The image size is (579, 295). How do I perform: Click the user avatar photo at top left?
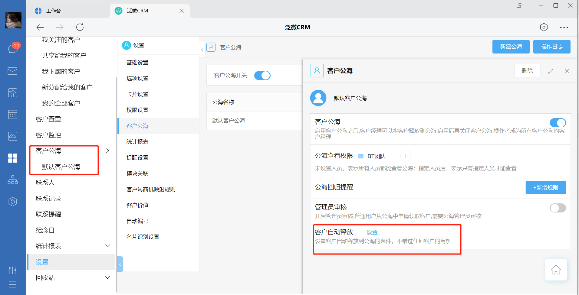click(13, 20)
